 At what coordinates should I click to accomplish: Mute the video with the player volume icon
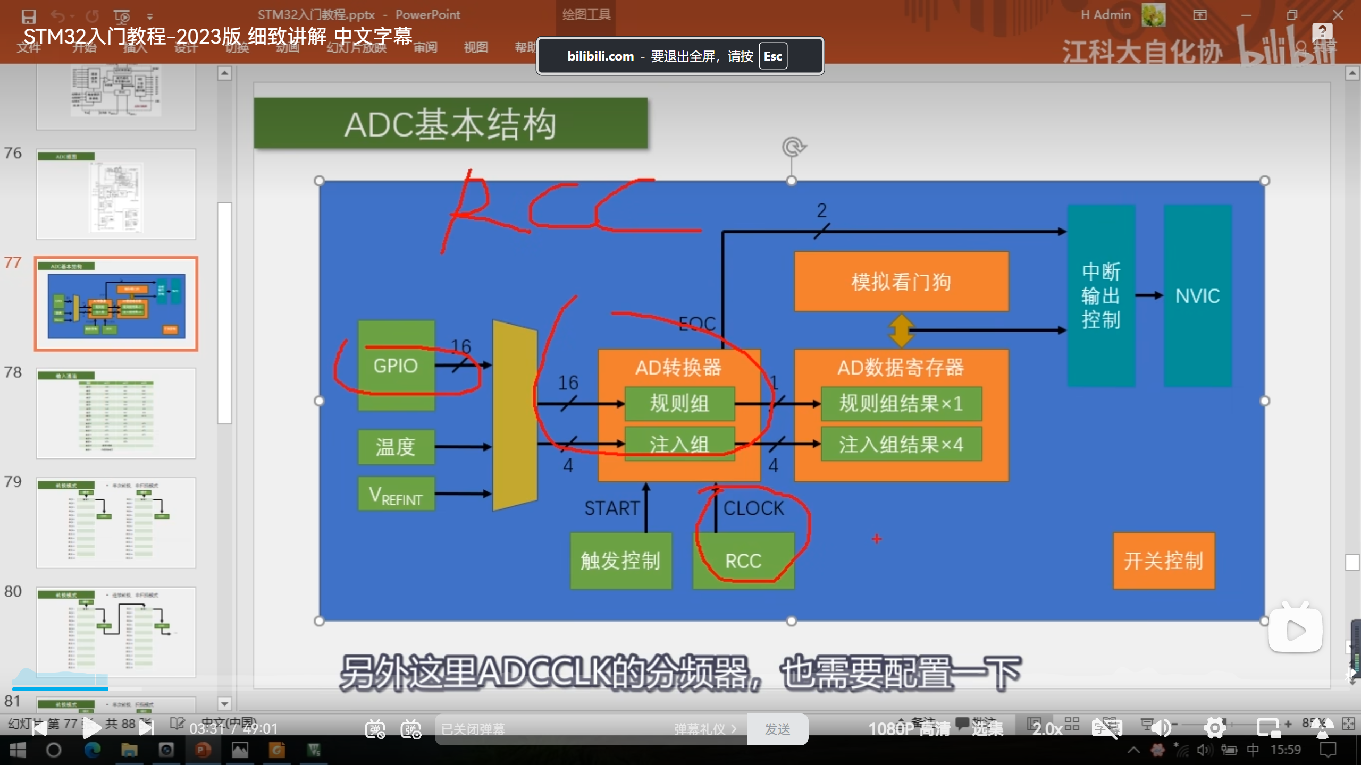(1161, 728)
